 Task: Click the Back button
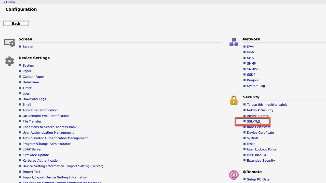coord(16,23)
